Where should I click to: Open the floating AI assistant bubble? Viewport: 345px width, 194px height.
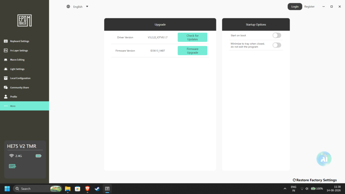coord(324,159)
